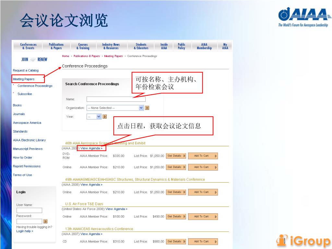Open the Books section
Image resolution: width=332 pixels, height=249 pixels.
(x=17, y=105)
